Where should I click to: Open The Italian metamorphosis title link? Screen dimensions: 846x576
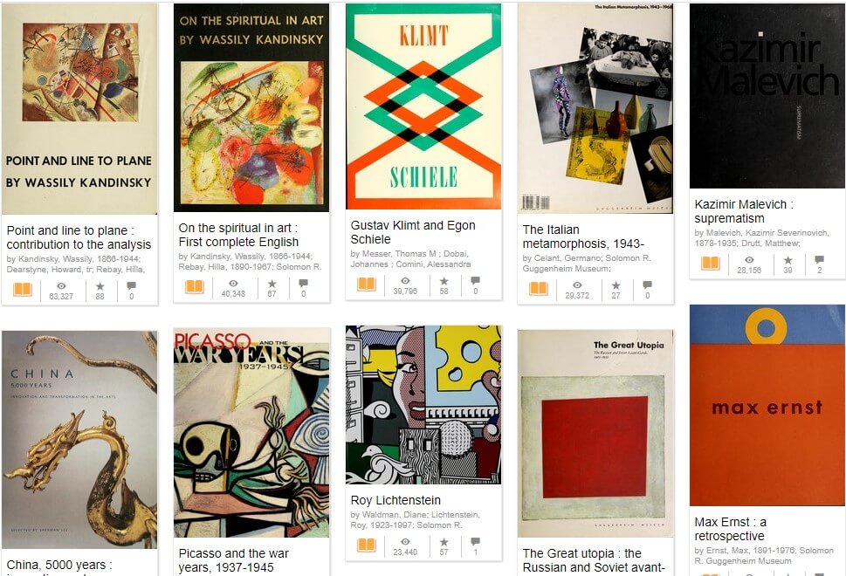click(582, 237)
